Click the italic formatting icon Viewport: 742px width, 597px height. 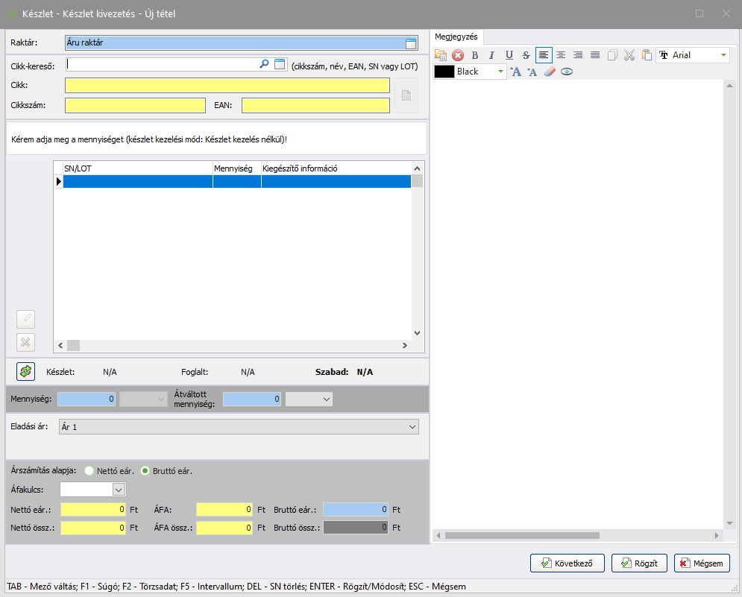[491, 55]
